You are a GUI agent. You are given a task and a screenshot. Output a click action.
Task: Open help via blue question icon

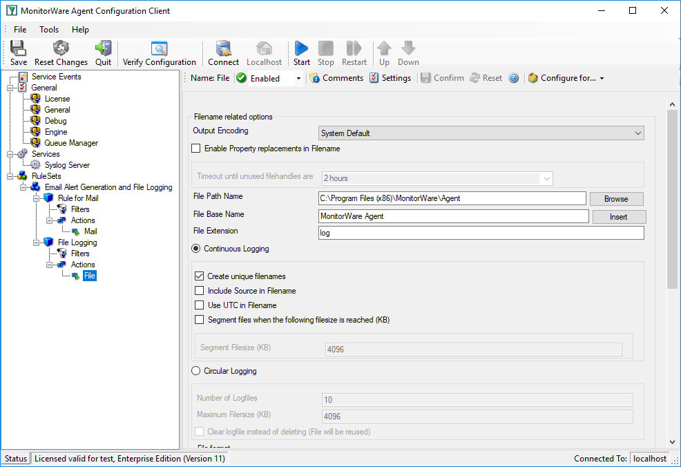point(513,78)
